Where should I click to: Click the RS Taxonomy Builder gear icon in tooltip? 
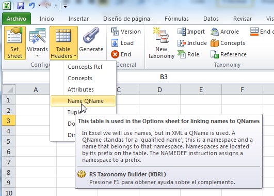tap(82, 174)
